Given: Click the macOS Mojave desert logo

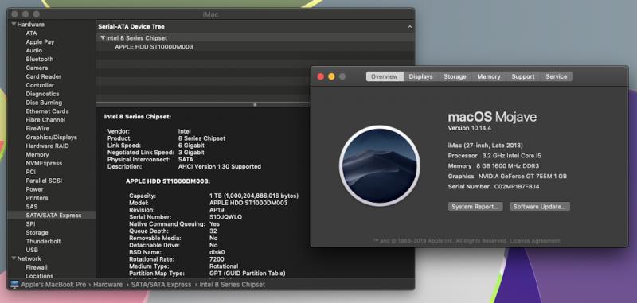Looking at the screenshot, I should pos(380,165).
